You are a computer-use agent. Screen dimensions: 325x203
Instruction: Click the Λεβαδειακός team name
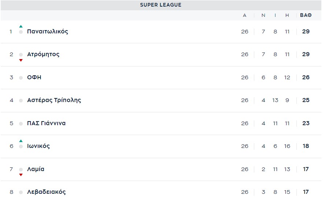tap(47, 192)
